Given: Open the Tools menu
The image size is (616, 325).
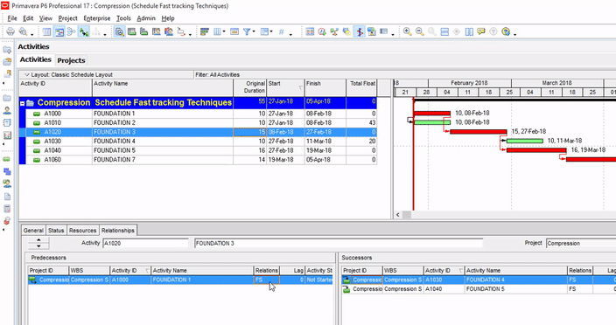Looking at the screenshot, I should [x=123, y=18].
